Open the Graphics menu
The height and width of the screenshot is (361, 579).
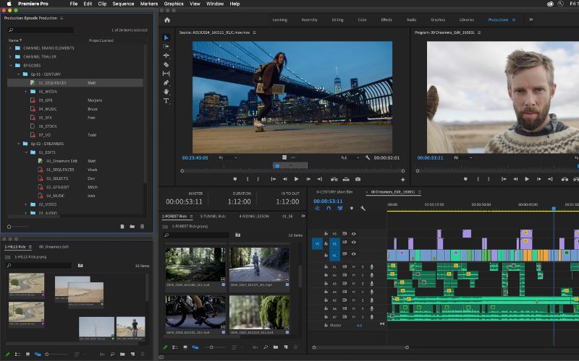174,4
